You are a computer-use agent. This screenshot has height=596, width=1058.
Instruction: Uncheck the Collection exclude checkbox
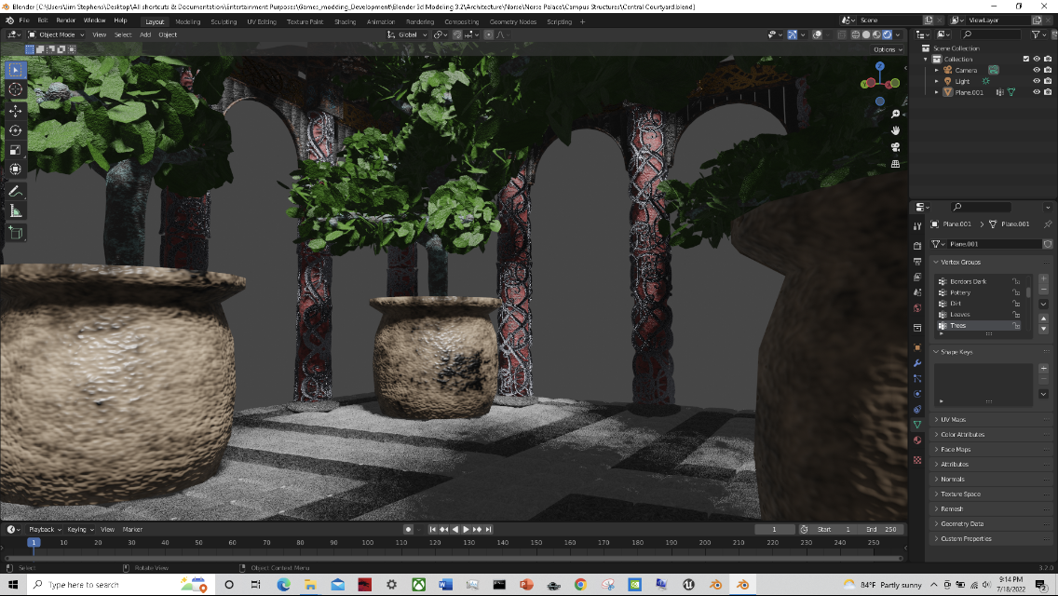click(1026, 59)
